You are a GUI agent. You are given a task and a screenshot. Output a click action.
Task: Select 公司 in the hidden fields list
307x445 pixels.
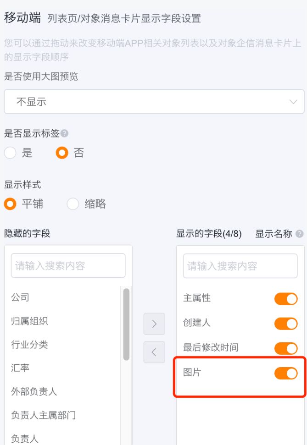click(x=21, y=297)
